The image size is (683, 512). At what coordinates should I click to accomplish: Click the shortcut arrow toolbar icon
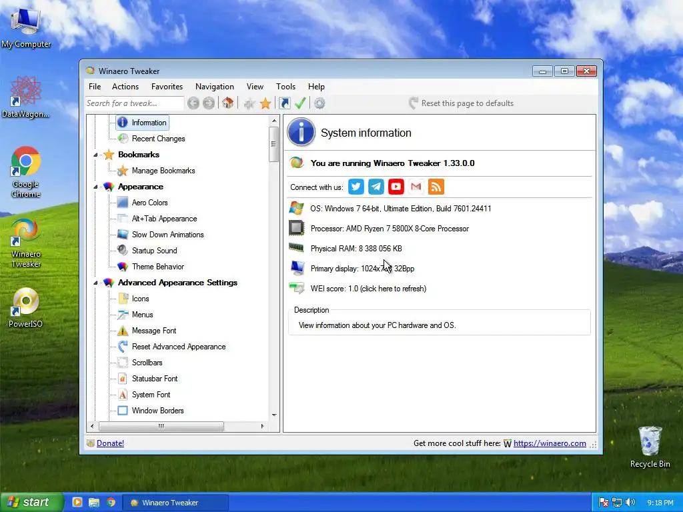point(284,103)
